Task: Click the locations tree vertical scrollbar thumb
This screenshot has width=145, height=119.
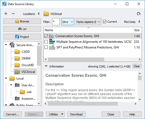Action: click(39, 56)
